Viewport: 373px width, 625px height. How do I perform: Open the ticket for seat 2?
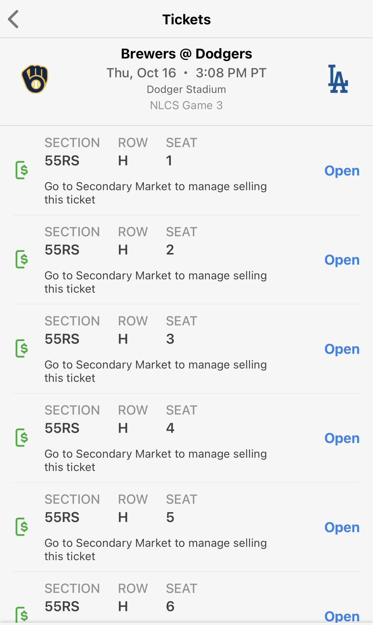point(342,260)
